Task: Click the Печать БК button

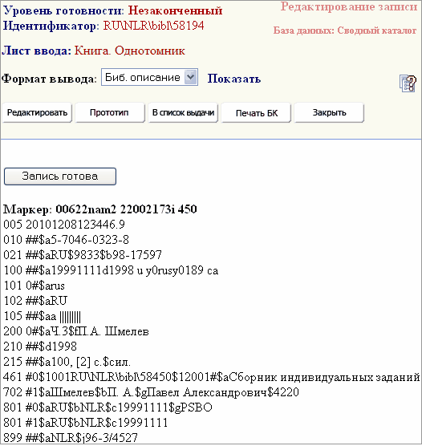Action: tap(256, 112)
